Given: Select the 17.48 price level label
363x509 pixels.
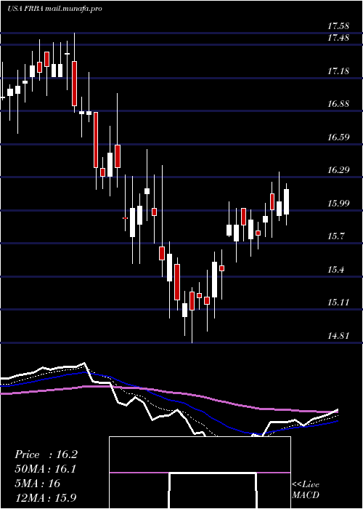Looking at the screenshot, I should coord(338,38).
